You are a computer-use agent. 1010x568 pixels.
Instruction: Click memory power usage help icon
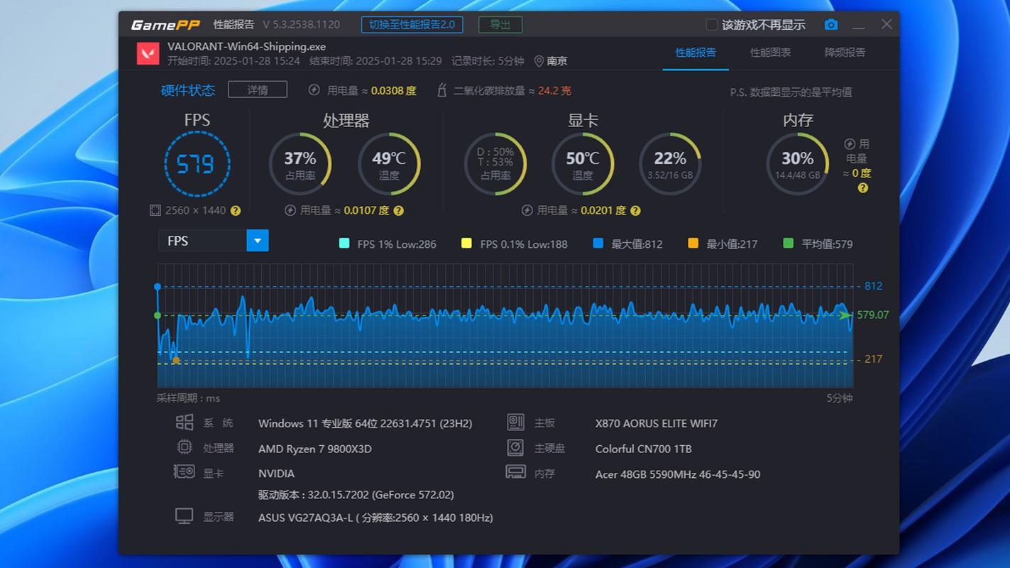pos(863,188)
